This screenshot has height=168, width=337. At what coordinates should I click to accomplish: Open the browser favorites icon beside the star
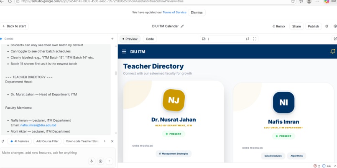(x=301, y=1)
